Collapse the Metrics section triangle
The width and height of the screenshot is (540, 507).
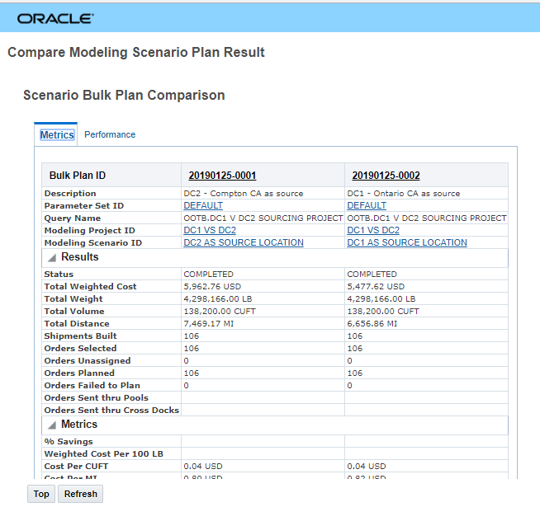pos(51,425)
